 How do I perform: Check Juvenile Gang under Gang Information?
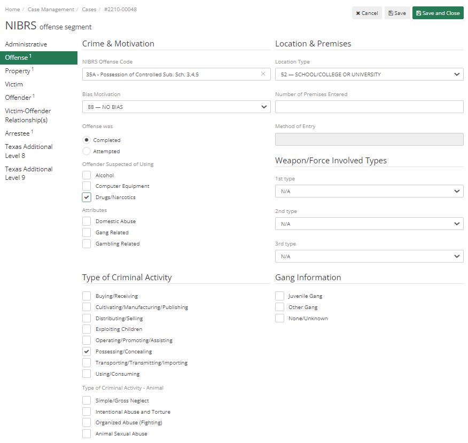(x=279, y=295)
